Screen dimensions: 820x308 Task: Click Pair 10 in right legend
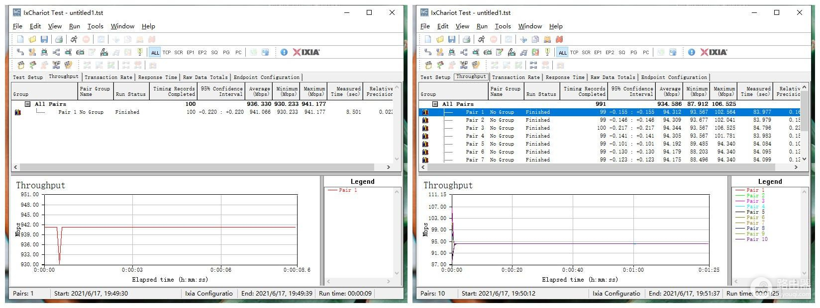757,239
